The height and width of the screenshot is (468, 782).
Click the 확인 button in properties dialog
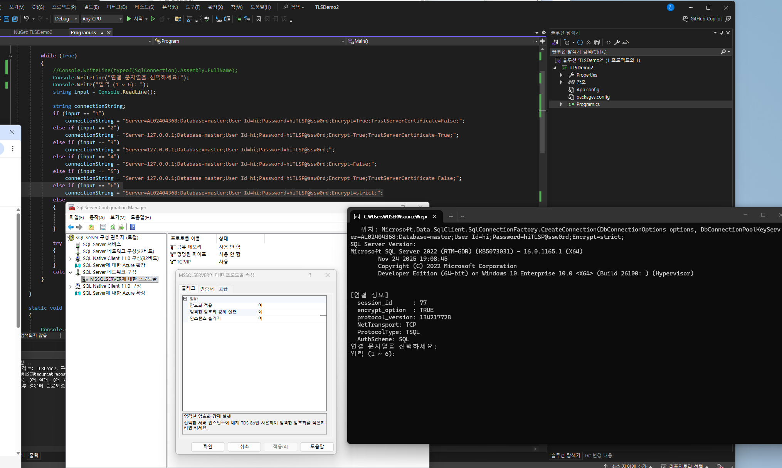(207, 446)
